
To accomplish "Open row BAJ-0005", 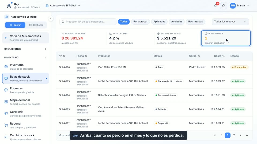I will [x=154, y=81].
